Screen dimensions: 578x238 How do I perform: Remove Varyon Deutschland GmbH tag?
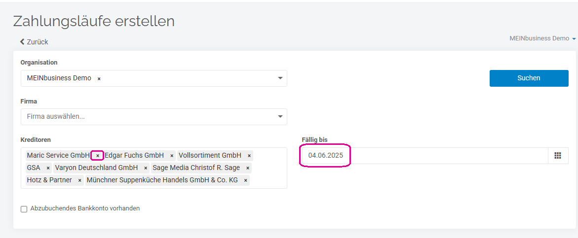[x=146, y=168]
